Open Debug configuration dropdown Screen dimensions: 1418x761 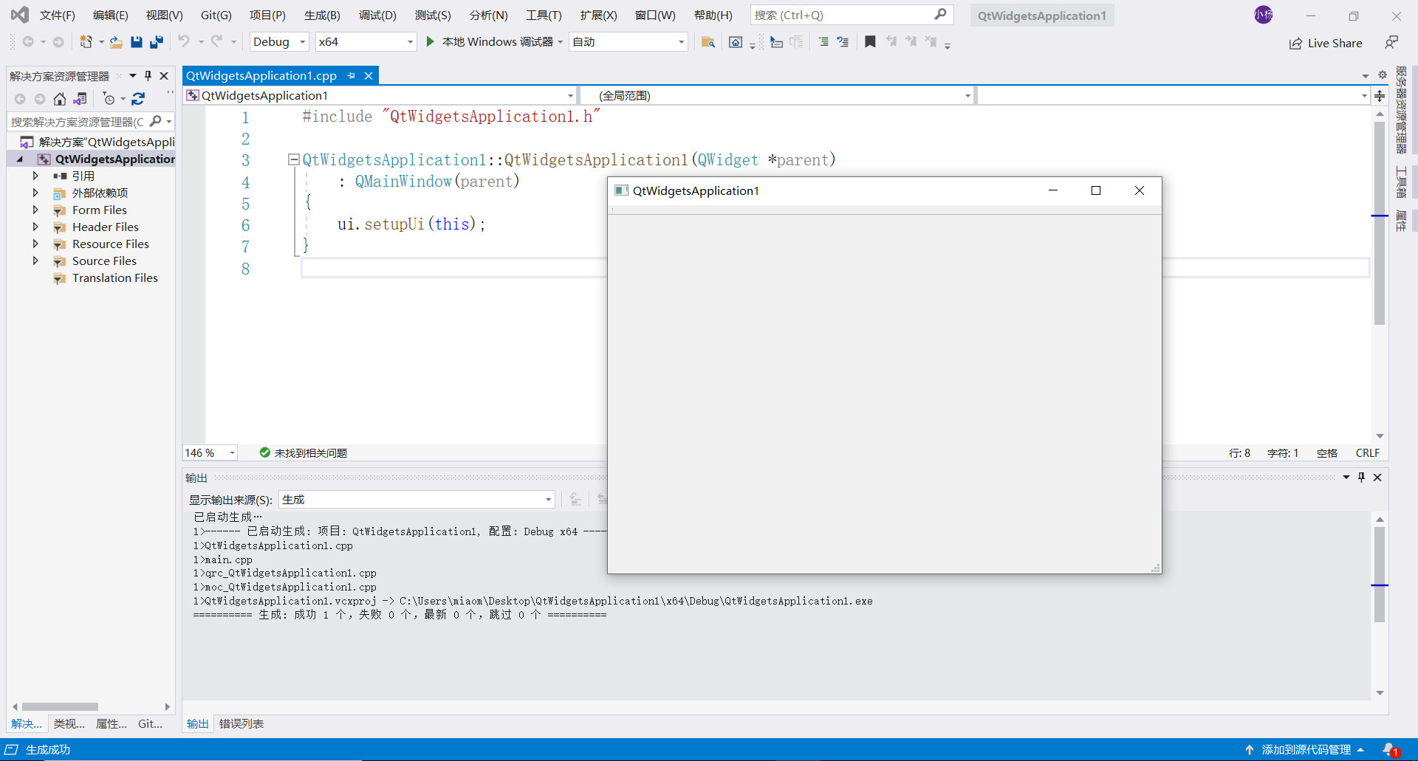click(x=279, y=42)
